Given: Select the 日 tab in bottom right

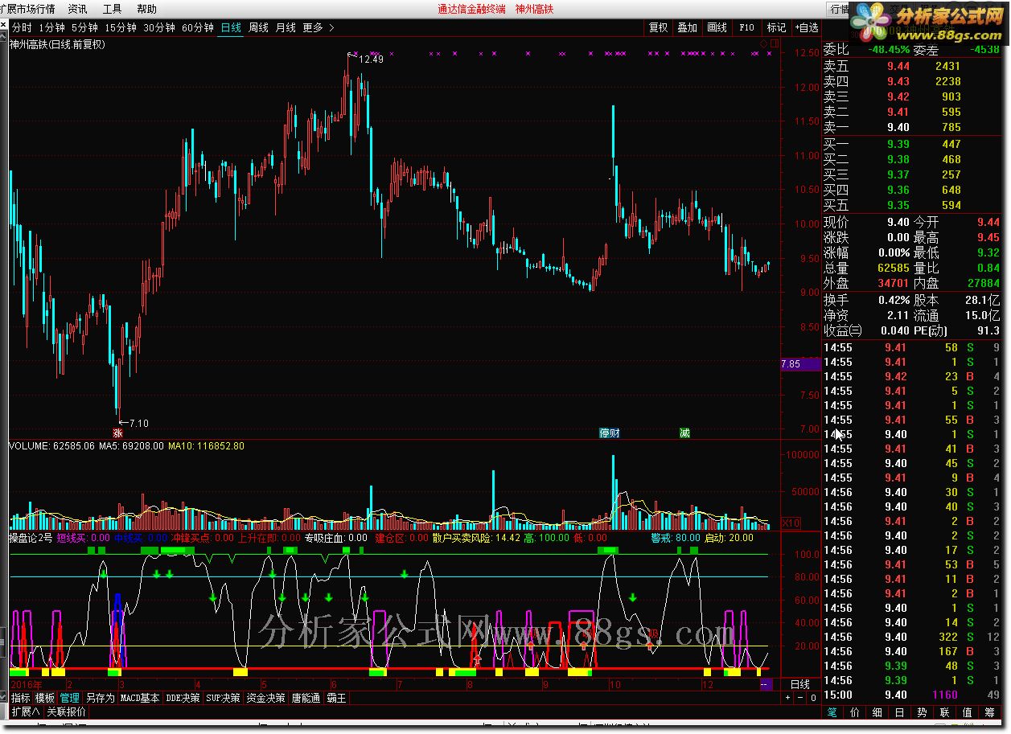Looking at the screenshot, I should coord(900,712).
